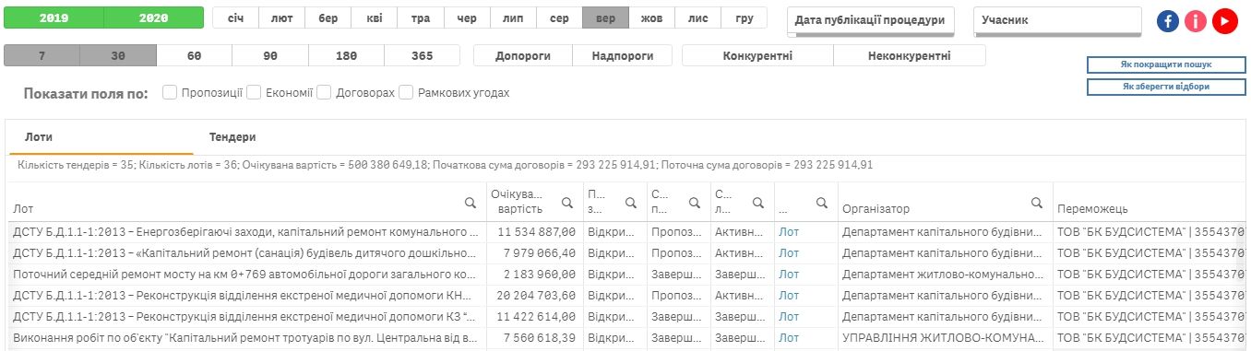The width and height of the screenshot is (1251, 351).
Task: Click the Як зберегти відбори button
Action: (x=1165, y=87)
